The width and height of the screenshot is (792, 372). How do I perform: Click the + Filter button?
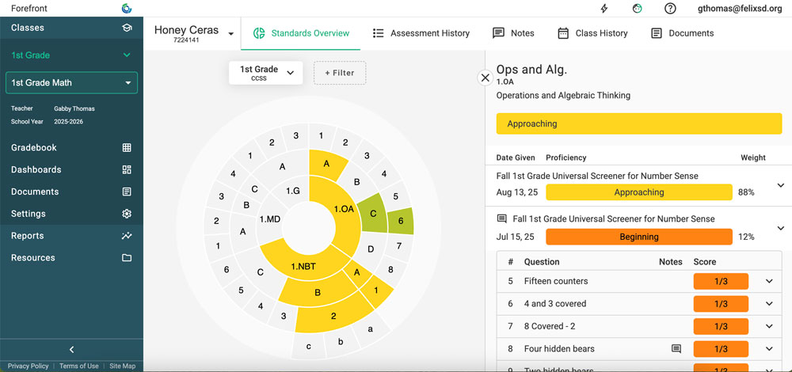340,73
